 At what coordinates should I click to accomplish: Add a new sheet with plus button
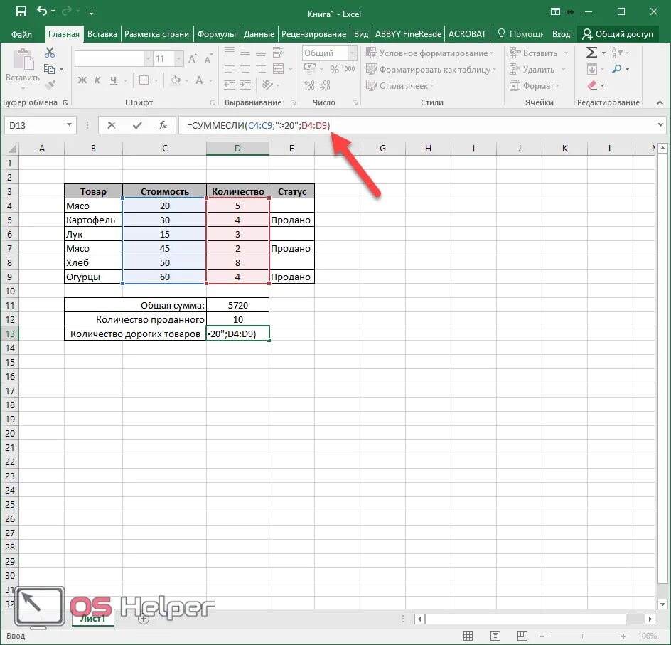[144, 619]
